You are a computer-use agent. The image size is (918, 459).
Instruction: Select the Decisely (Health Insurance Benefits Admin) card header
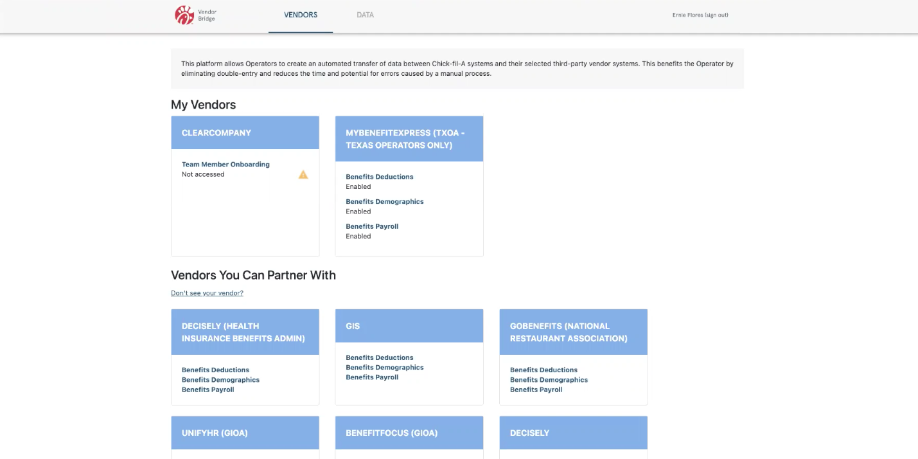point(245,332)
